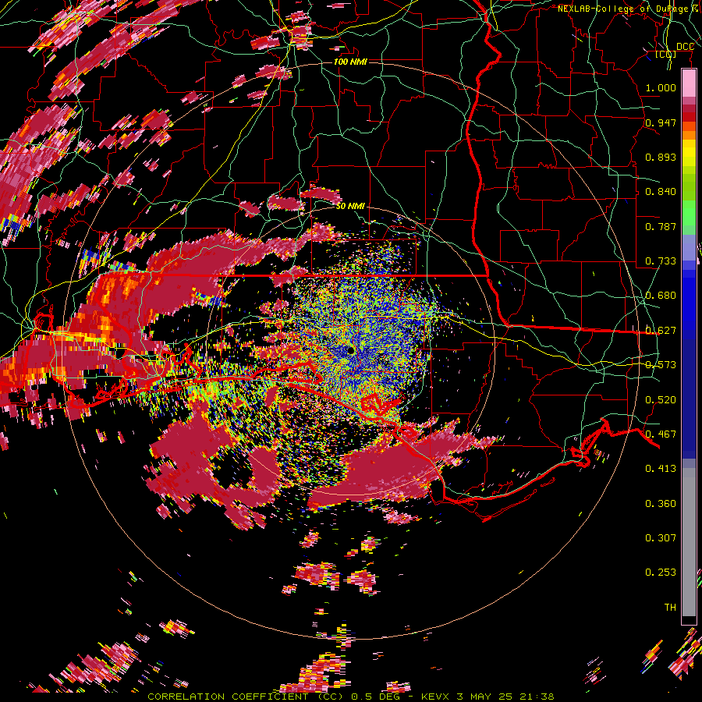Click the [CC] unit label above color bar
This screenshot has width=702, height=702.
pos(666,55)
